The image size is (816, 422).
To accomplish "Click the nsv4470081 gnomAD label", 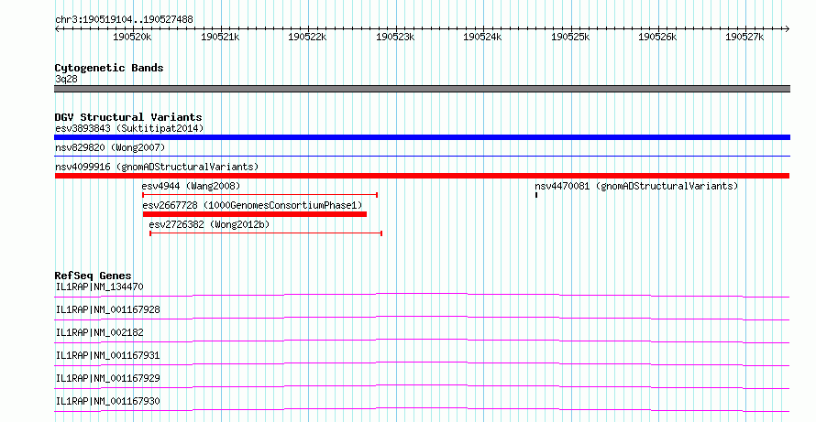I will (x=636, y=186).
